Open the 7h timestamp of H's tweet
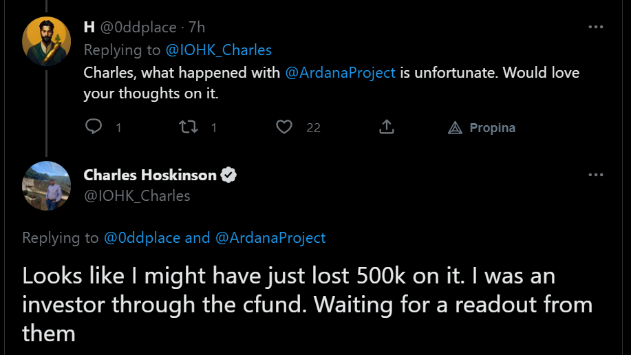 pos(197,28)
